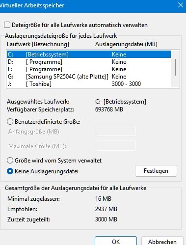
Task: Choose Größe wird vom System verwaltet
Action: click(10, 161)
